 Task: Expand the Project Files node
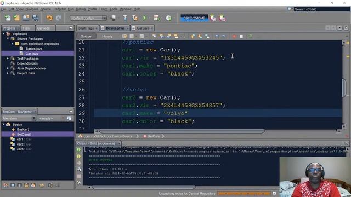point(8,73)
